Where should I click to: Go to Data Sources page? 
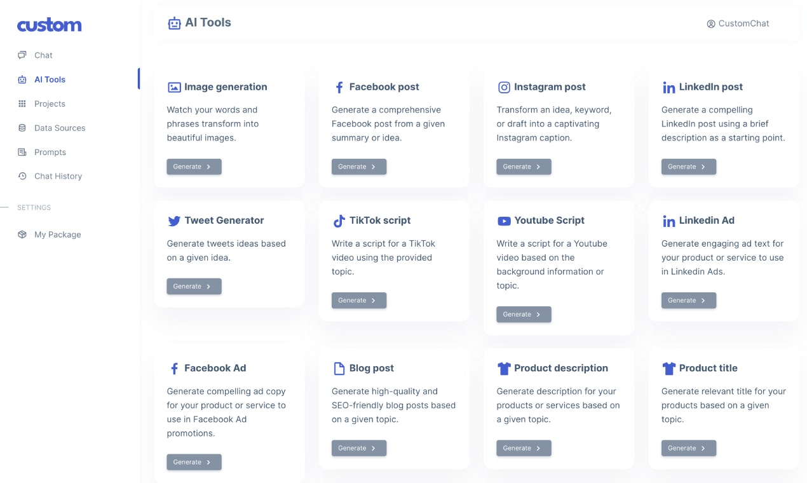[59, 128]
